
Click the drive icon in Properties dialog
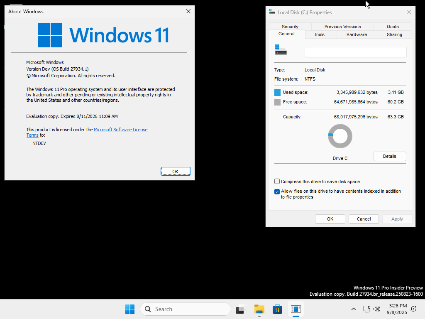pos(281,50)
